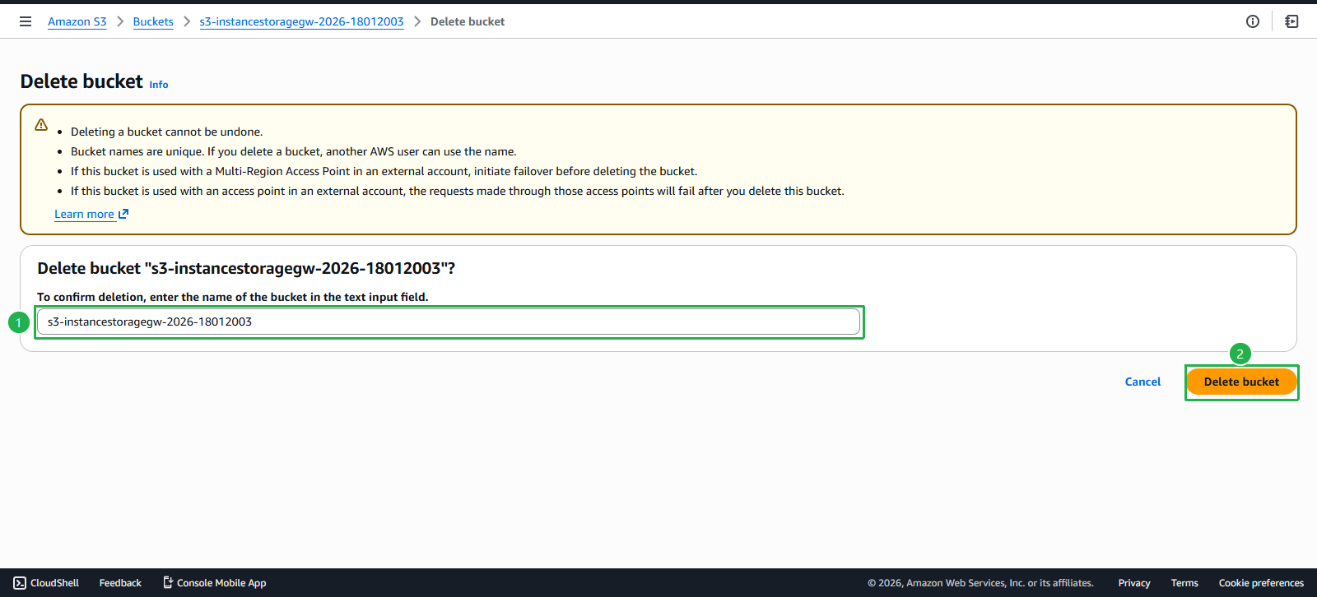
Task: Click external link icon beside Learn more
Action: pos(123,214)
